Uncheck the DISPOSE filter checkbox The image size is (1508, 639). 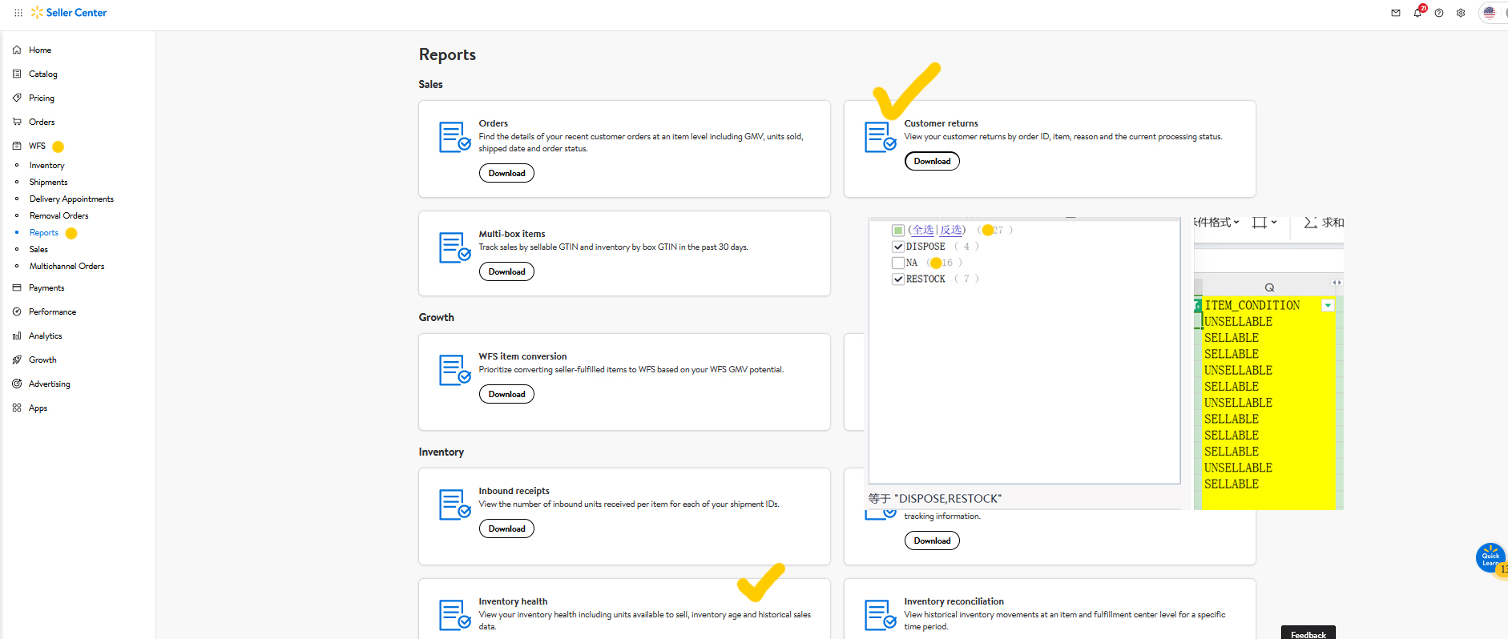click(898, 247)
